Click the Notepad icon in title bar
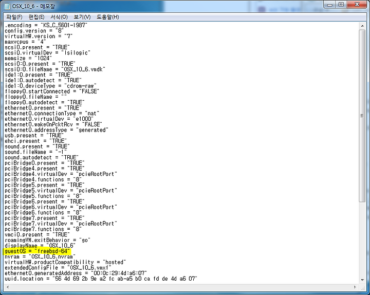Image resolution: width=370 pixels, height=295 pixels. pos(7,6)
